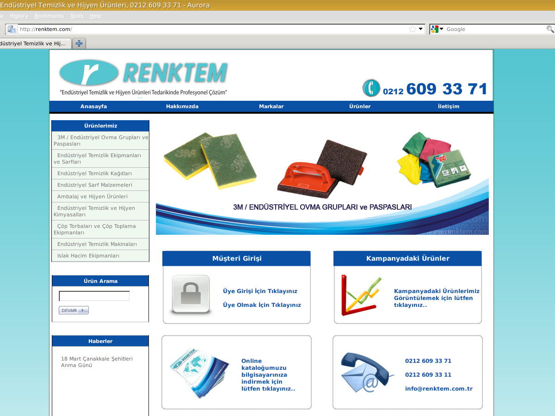
Task: Focus the Ürün Arama search field
Action: [x=94, y=296]
